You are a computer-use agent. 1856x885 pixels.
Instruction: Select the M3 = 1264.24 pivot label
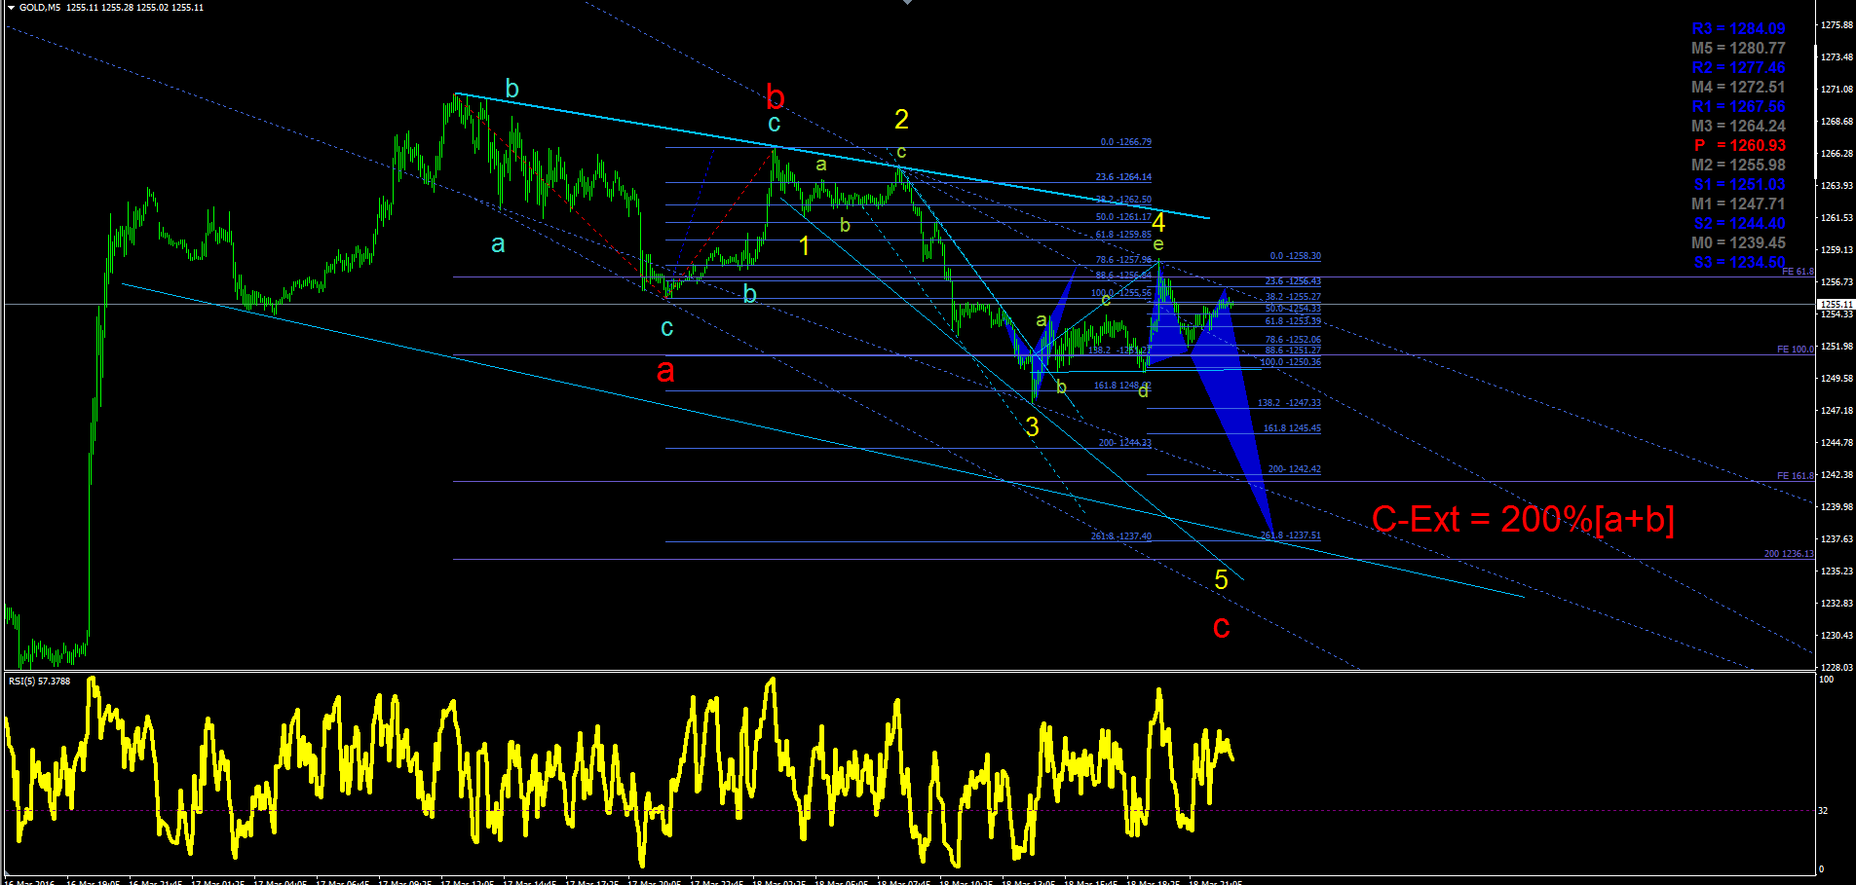pos(1738,127)
